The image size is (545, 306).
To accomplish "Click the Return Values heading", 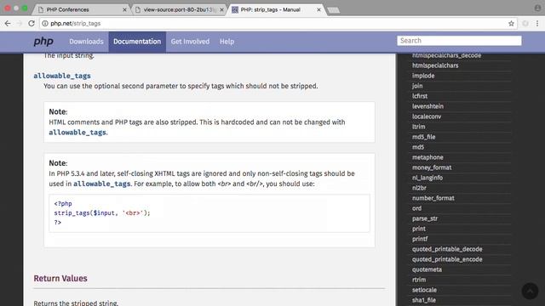I will [x=60, y=278].
